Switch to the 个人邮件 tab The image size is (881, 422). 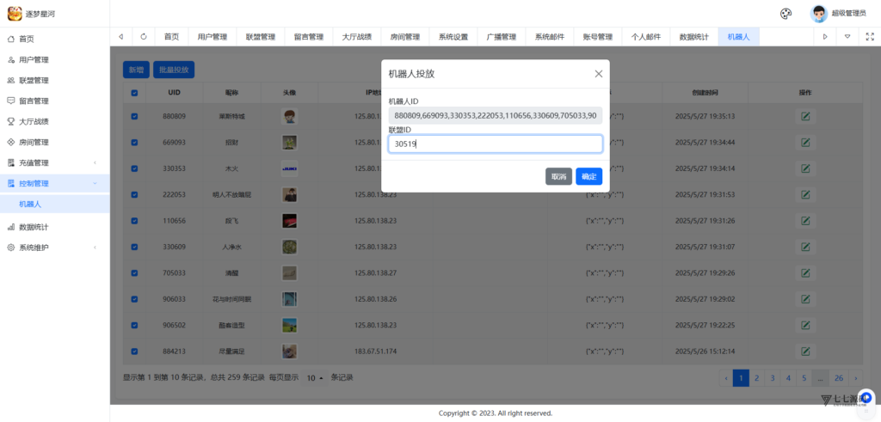[646, 37]
